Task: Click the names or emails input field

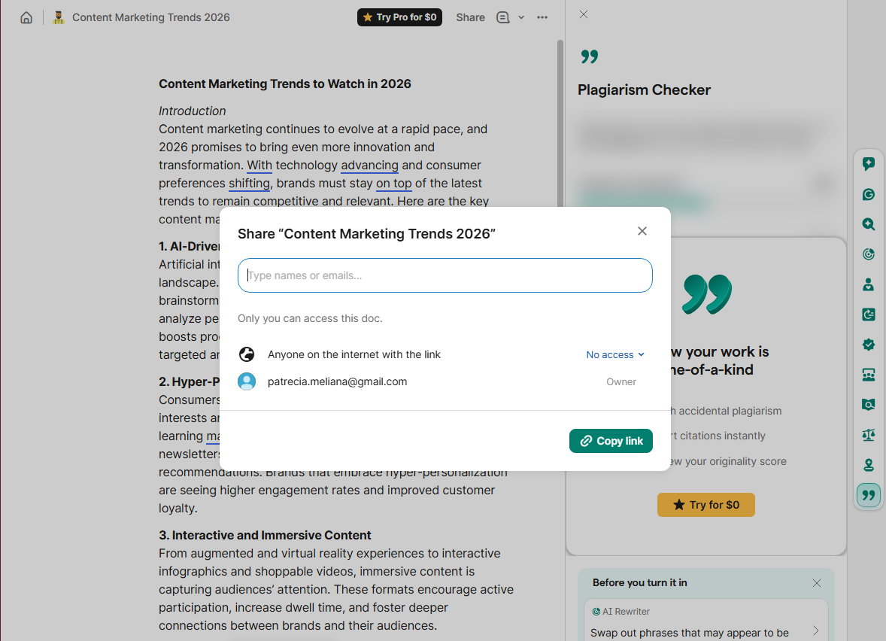Action: [x=445, y=275]
